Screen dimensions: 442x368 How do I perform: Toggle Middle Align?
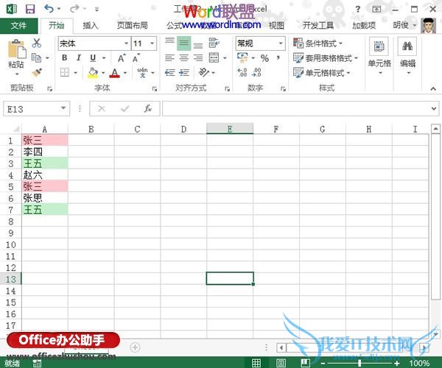(183, 43)
